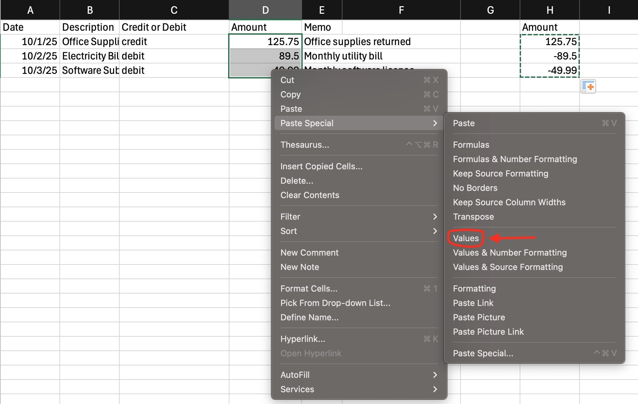The width and height of the screenshot is (638, 404).
Task: Click the -89.5 cell in column H
Action: coord(550,56)
